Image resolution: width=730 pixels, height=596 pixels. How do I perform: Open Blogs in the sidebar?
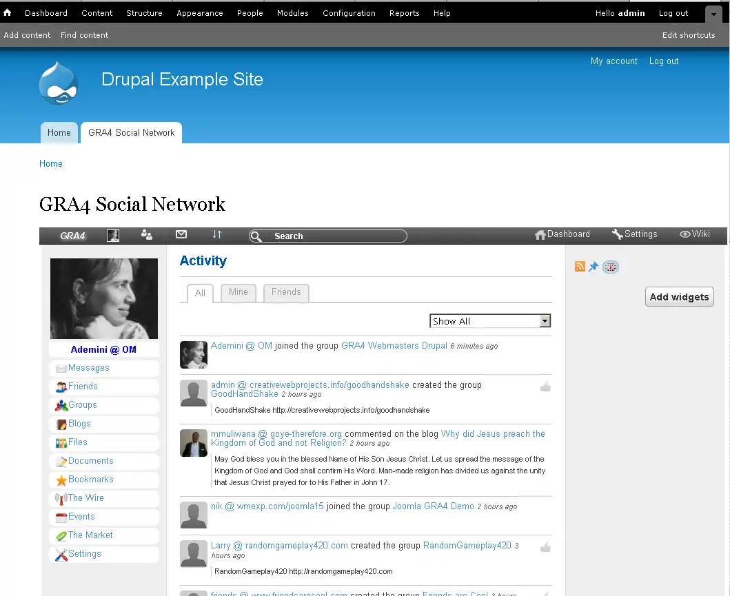pyautogui.click(x=104, y=424)
